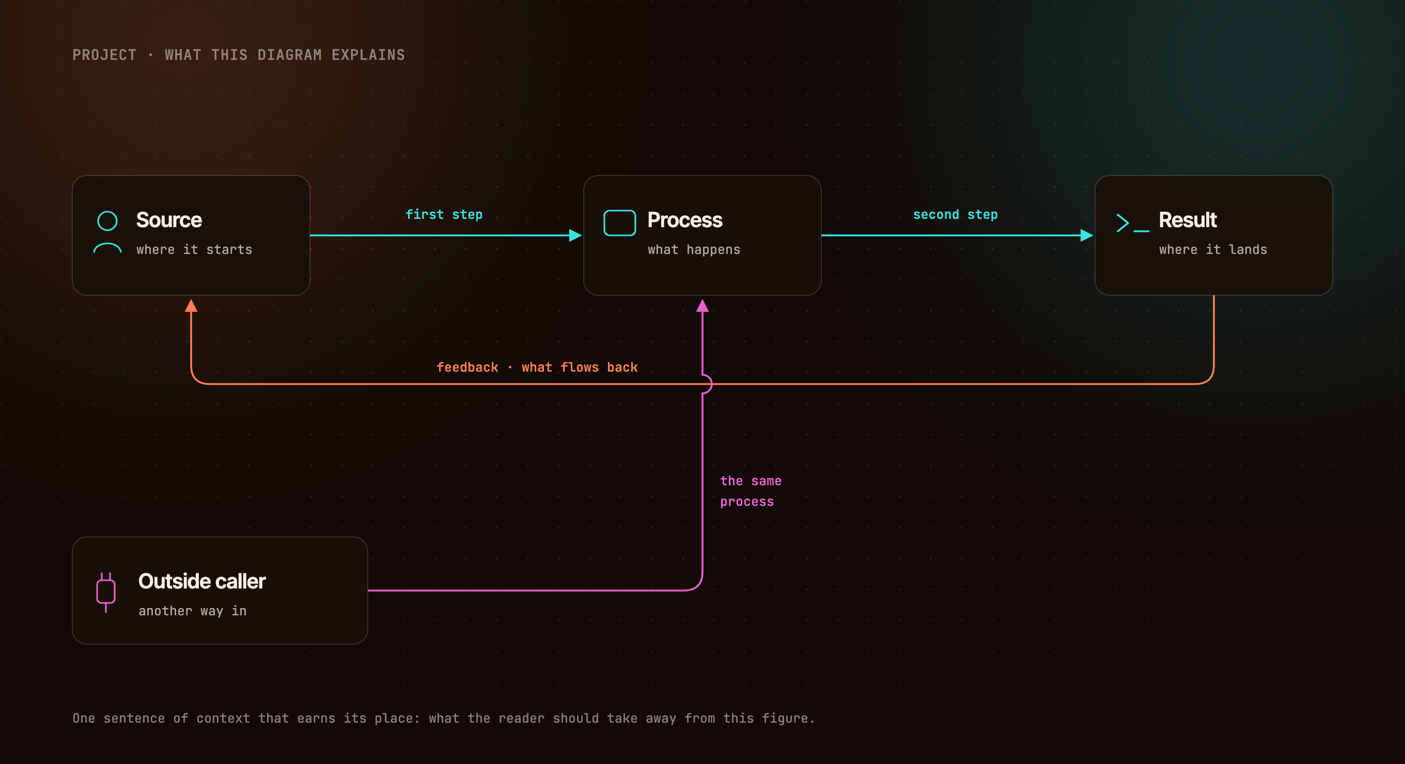Select the 'Process' card title
Screen dimensions: 1405x764
click(x=685, y=220)
